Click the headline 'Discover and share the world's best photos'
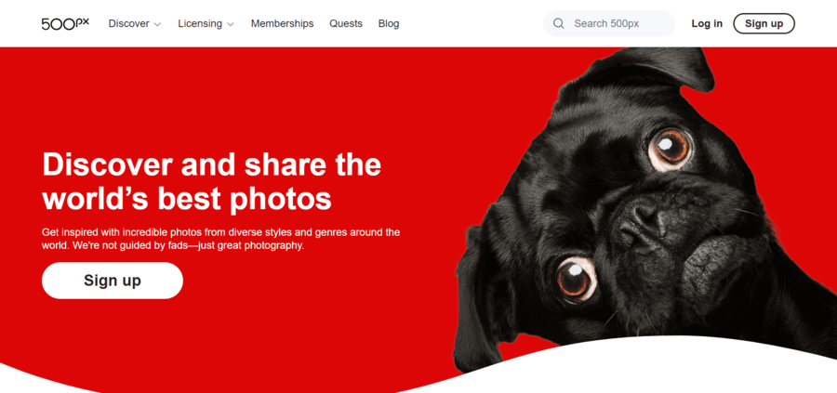Image resolution: width=837 pixels, height=393 pixels. (211, 181)
